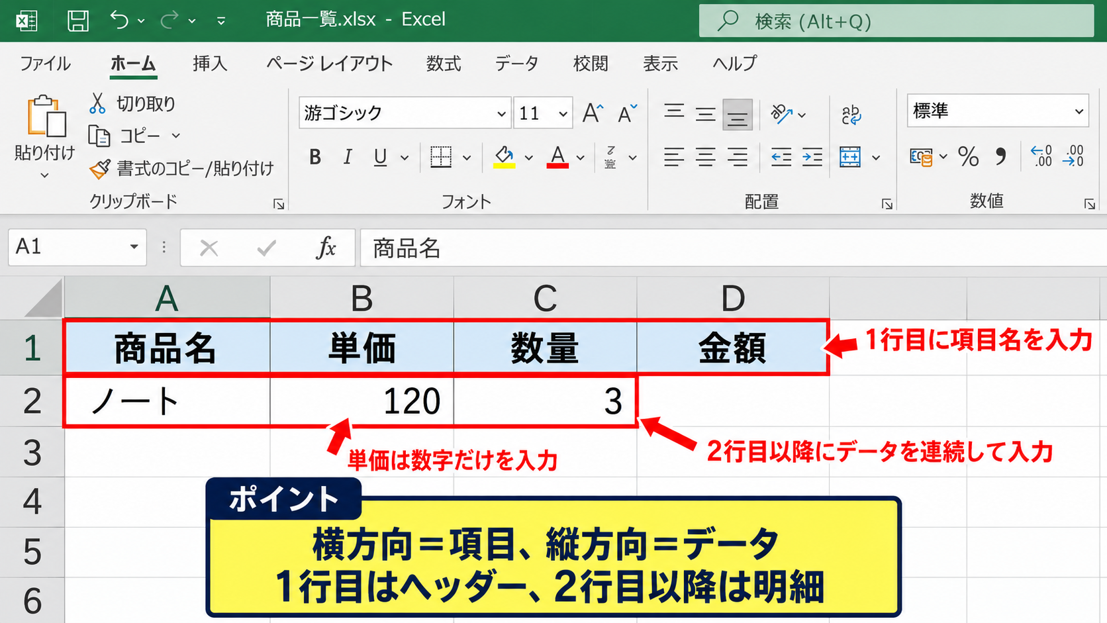Switch to the 数式 tab
Viewport: 1107px width, 623px height.
pyautogui.click(x=444, y=64)
